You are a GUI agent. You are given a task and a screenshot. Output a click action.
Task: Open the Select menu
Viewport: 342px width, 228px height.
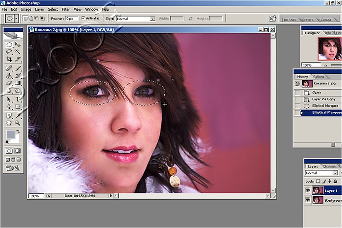(x=53, y=9)
